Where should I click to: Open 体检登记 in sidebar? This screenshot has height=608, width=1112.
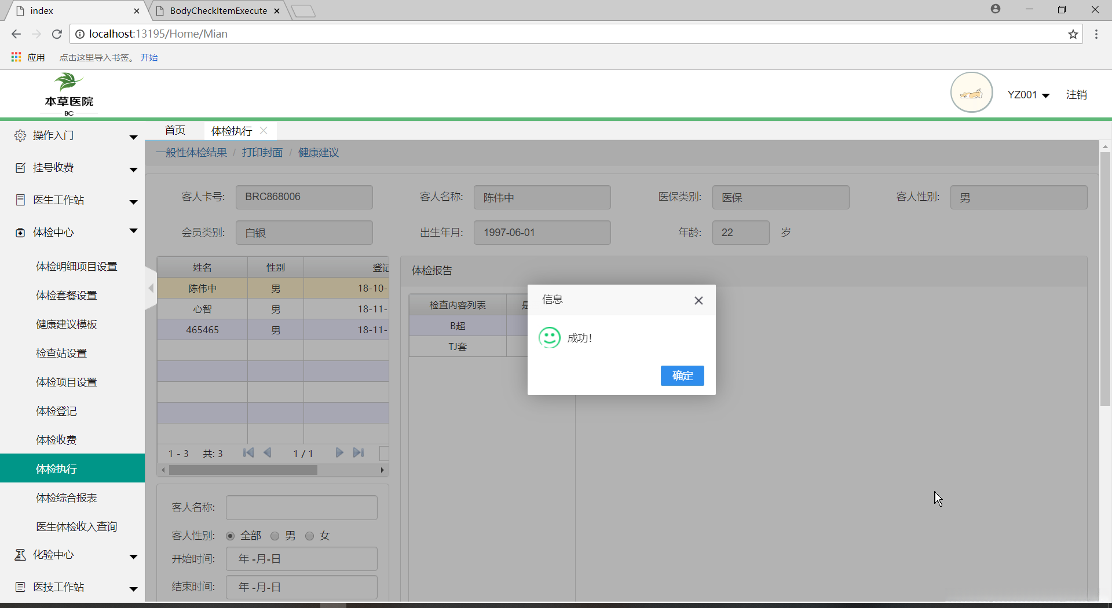(56, 411)
